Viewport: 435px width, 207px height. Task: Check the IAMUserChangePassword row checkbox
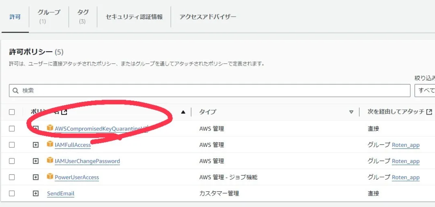(x=12, y=161)
